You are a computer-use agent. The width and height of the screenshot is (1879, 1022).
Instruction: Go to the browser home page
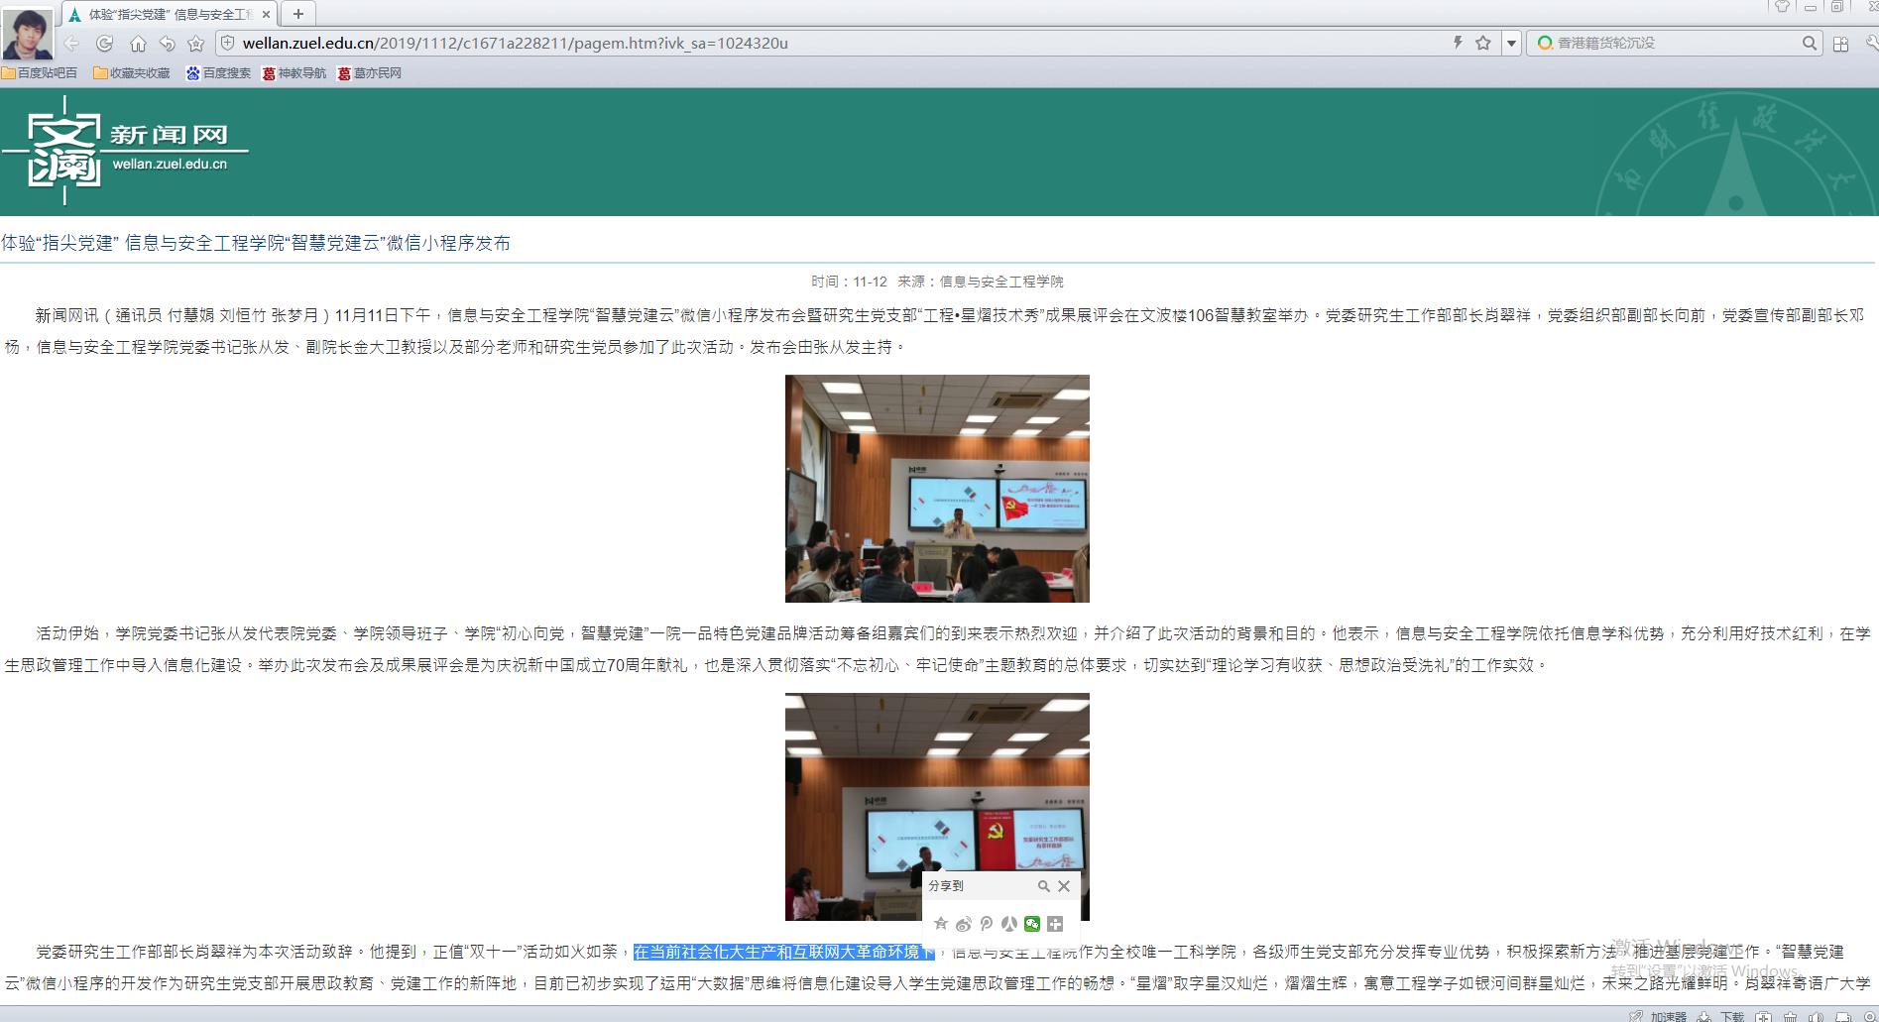(138, 44)
